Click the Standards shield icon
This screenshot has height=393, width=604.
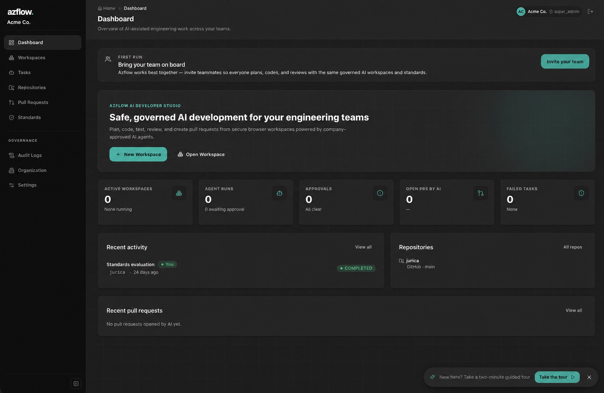(11, 118)
